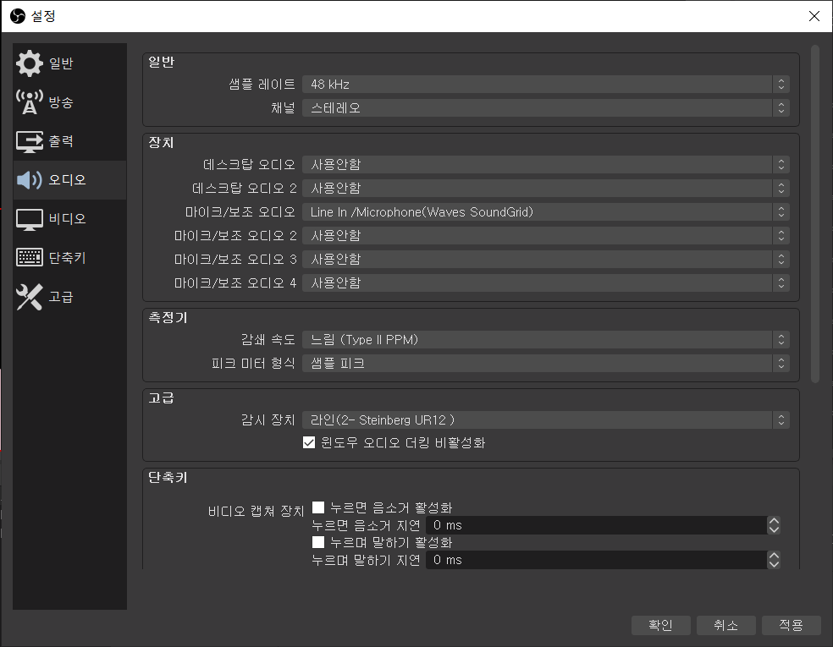Click the vertical scrollbar of settings panel
Screen dimensions: 833x647
click(x=815, y=211)
